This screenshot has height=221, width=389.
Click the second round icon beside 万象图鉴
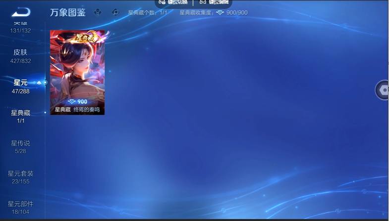pos(115,12)
